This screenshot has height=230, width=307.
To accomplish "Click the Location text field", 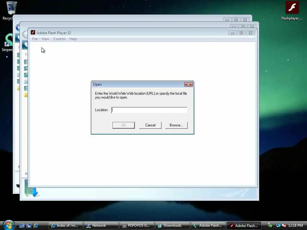I will (x=149, y=110).
